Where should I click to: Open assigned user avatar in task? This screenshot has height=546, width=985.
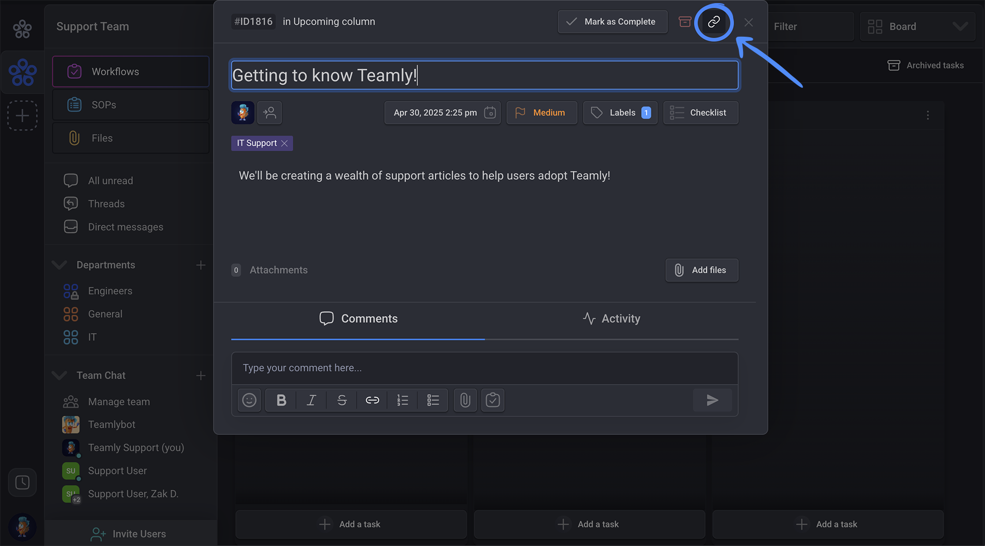[243, 113]
